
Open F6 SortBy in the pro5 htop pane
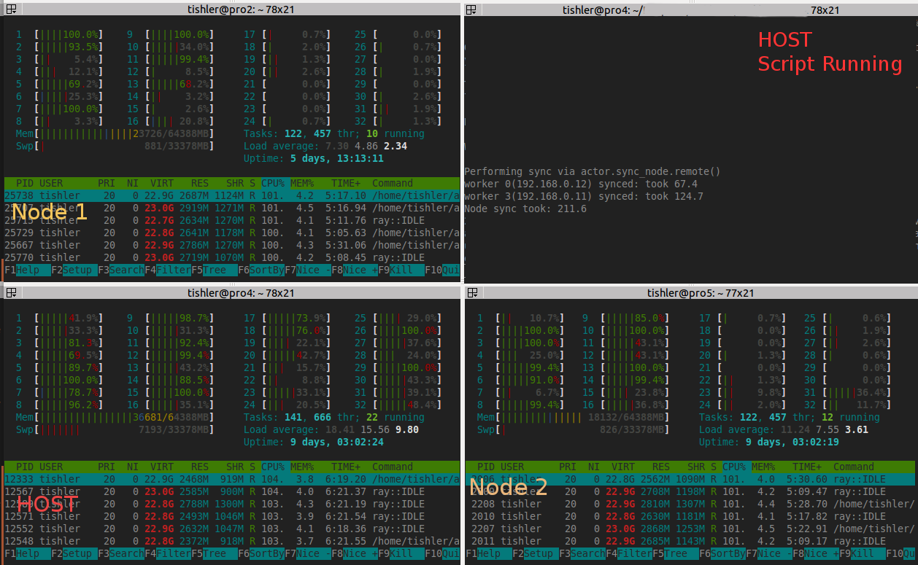(722, 553)
